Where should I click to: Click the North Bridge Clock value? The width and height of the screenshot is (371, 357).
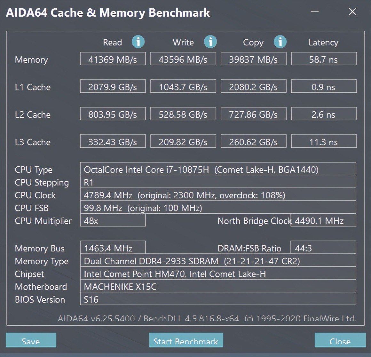[x=323, y=220]
